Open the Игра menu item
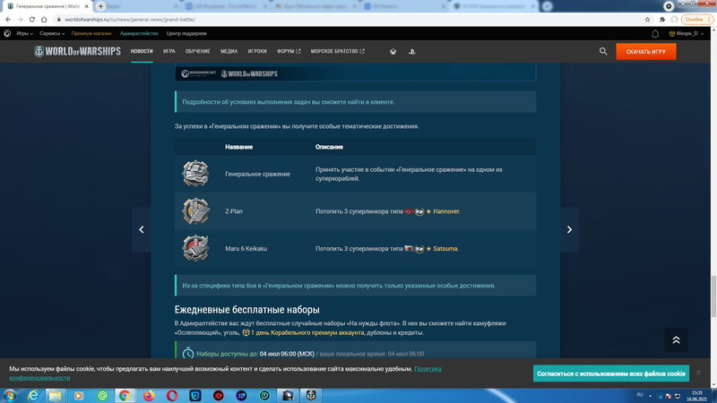 (x=169, y=51)
